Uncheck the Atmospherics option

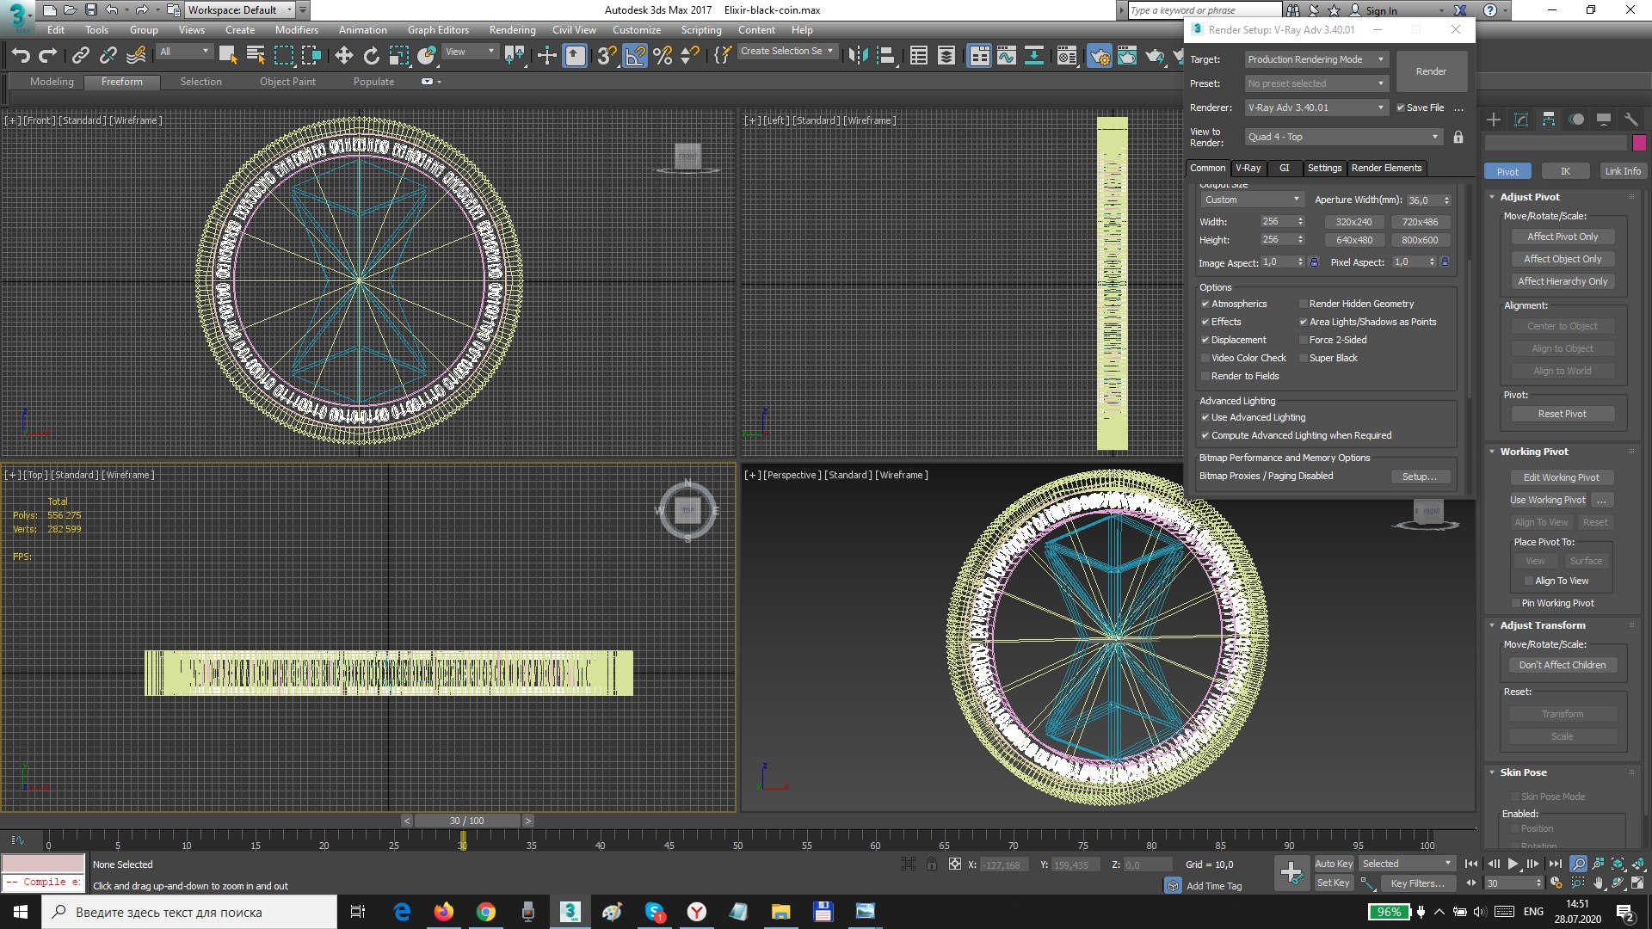[x=1205, y=304]
